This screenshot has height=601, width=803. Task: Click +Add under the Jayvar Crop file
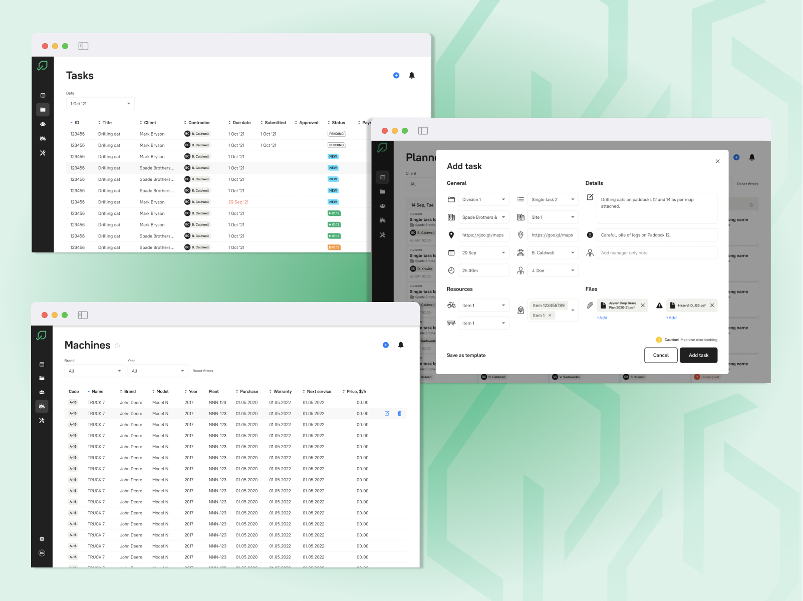602,318
